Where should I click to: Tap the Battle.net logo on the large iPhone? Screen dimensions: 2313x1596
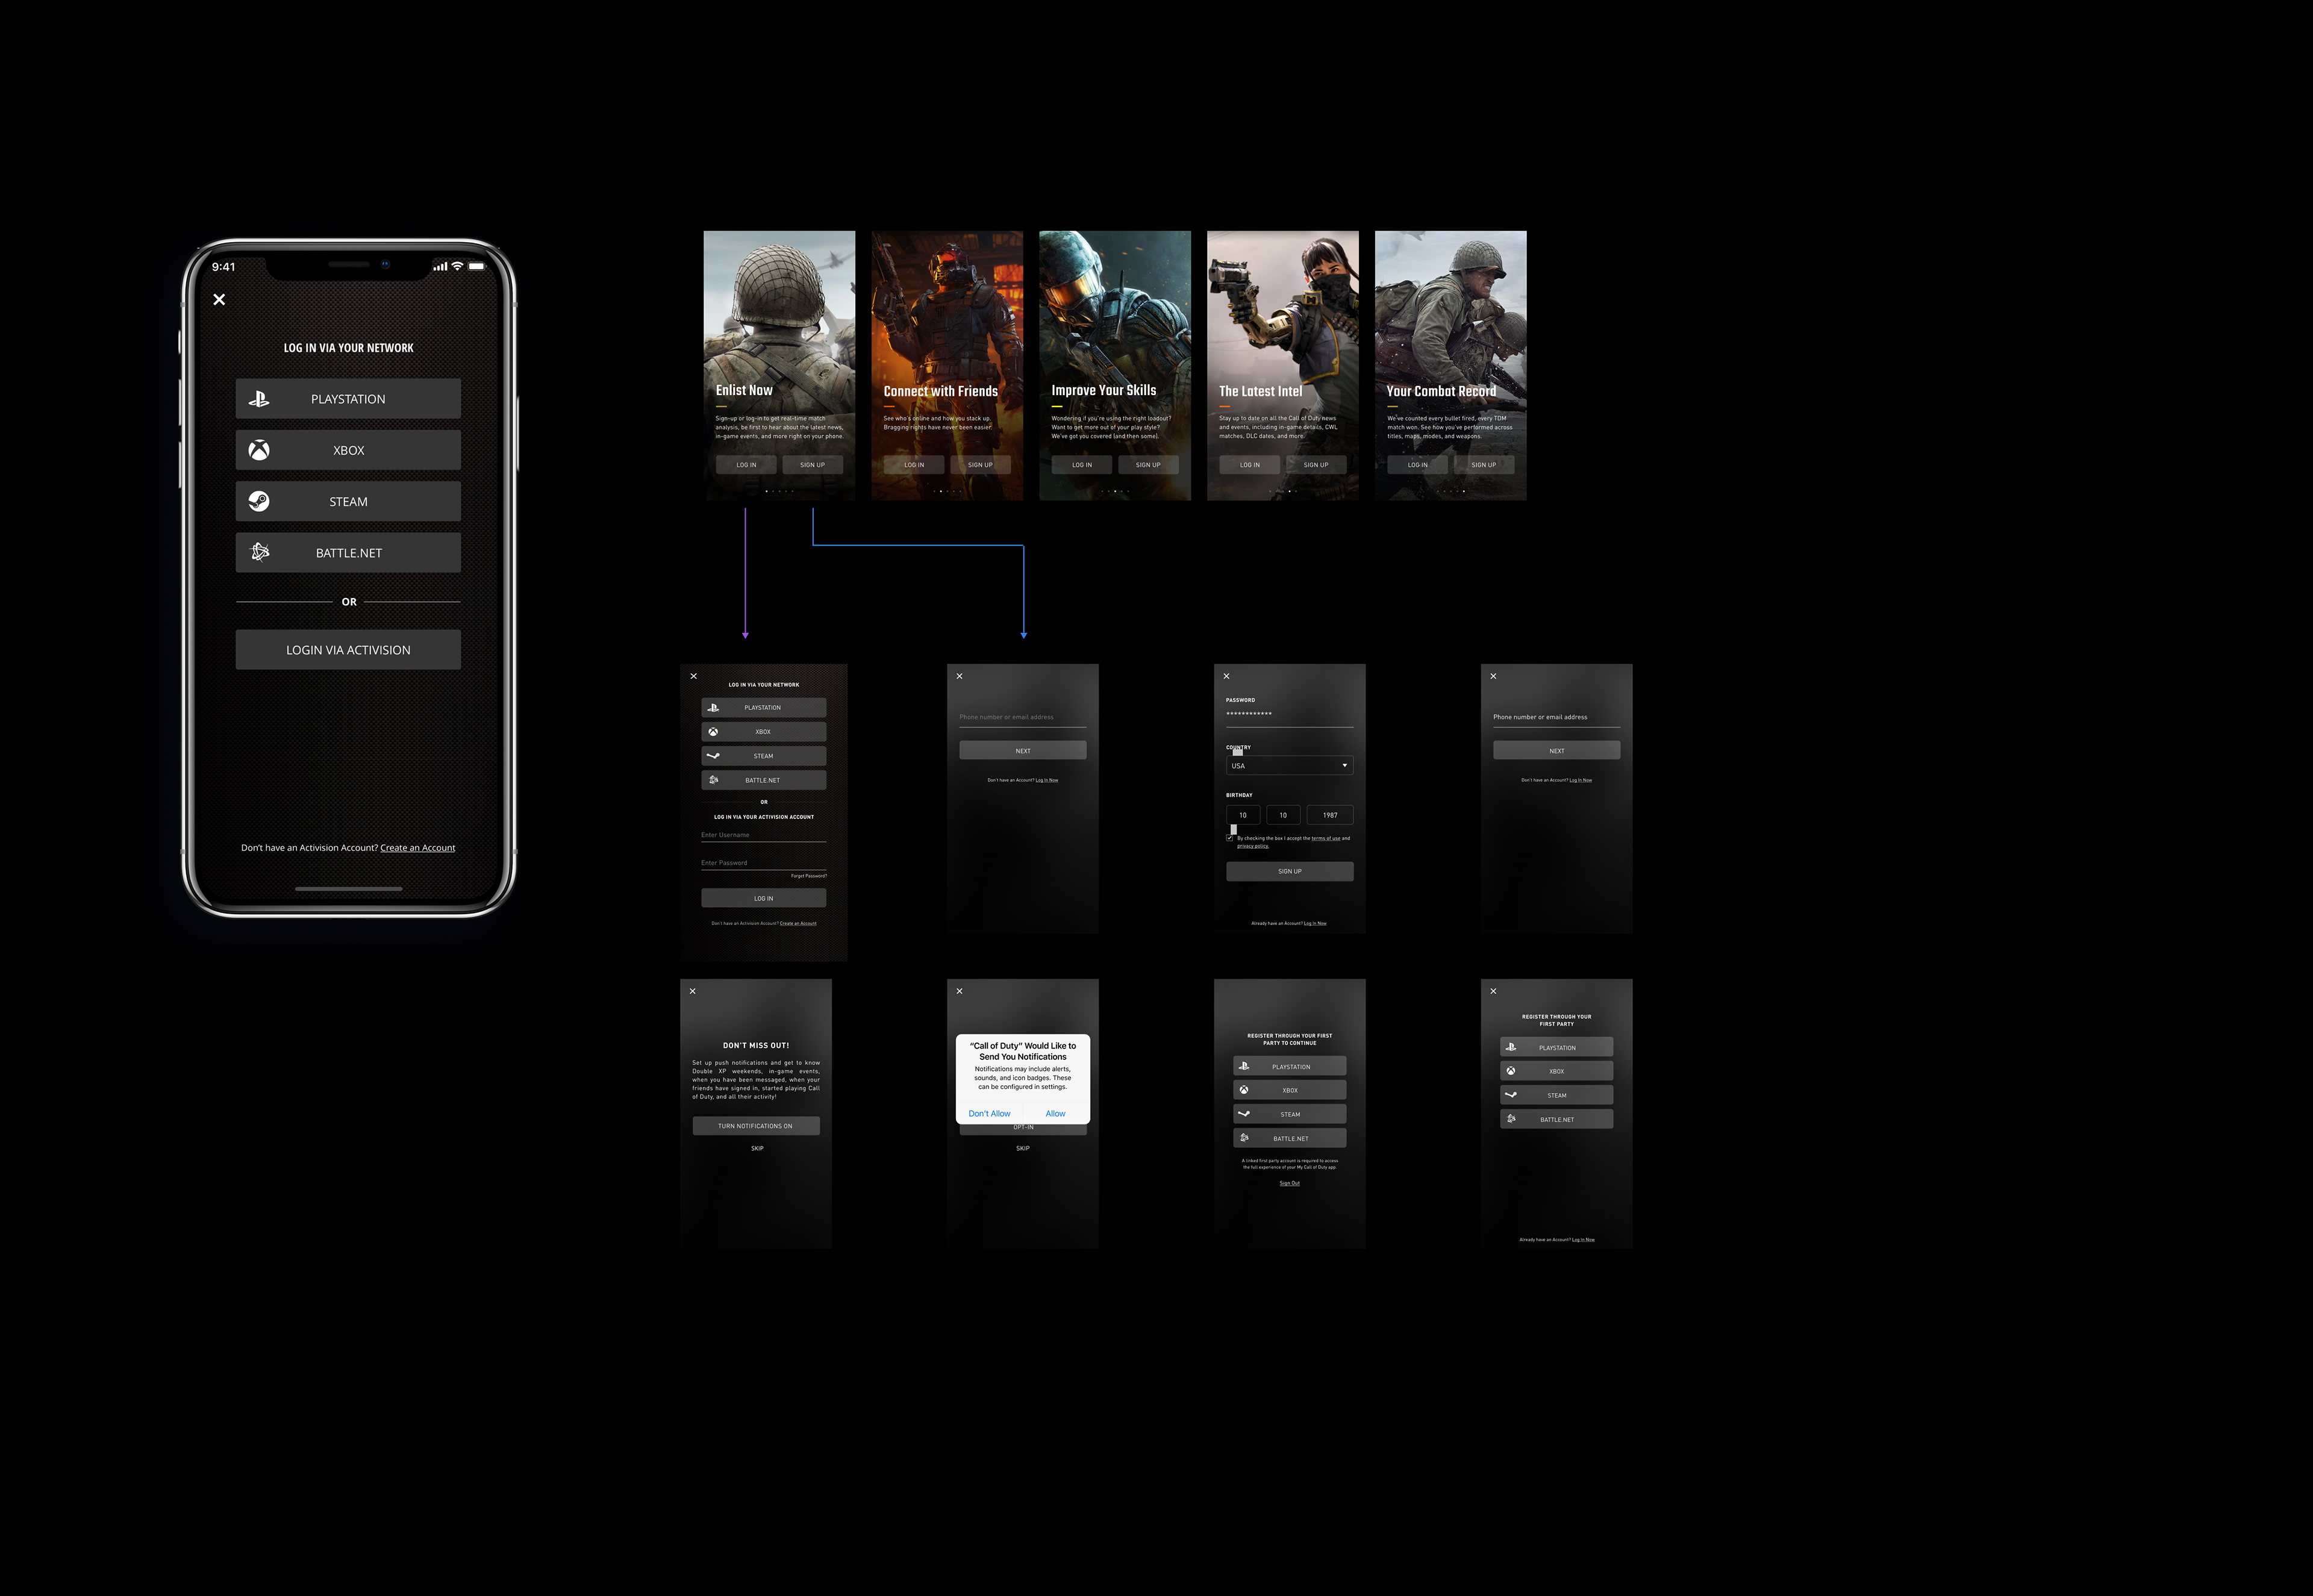[260, 552]
